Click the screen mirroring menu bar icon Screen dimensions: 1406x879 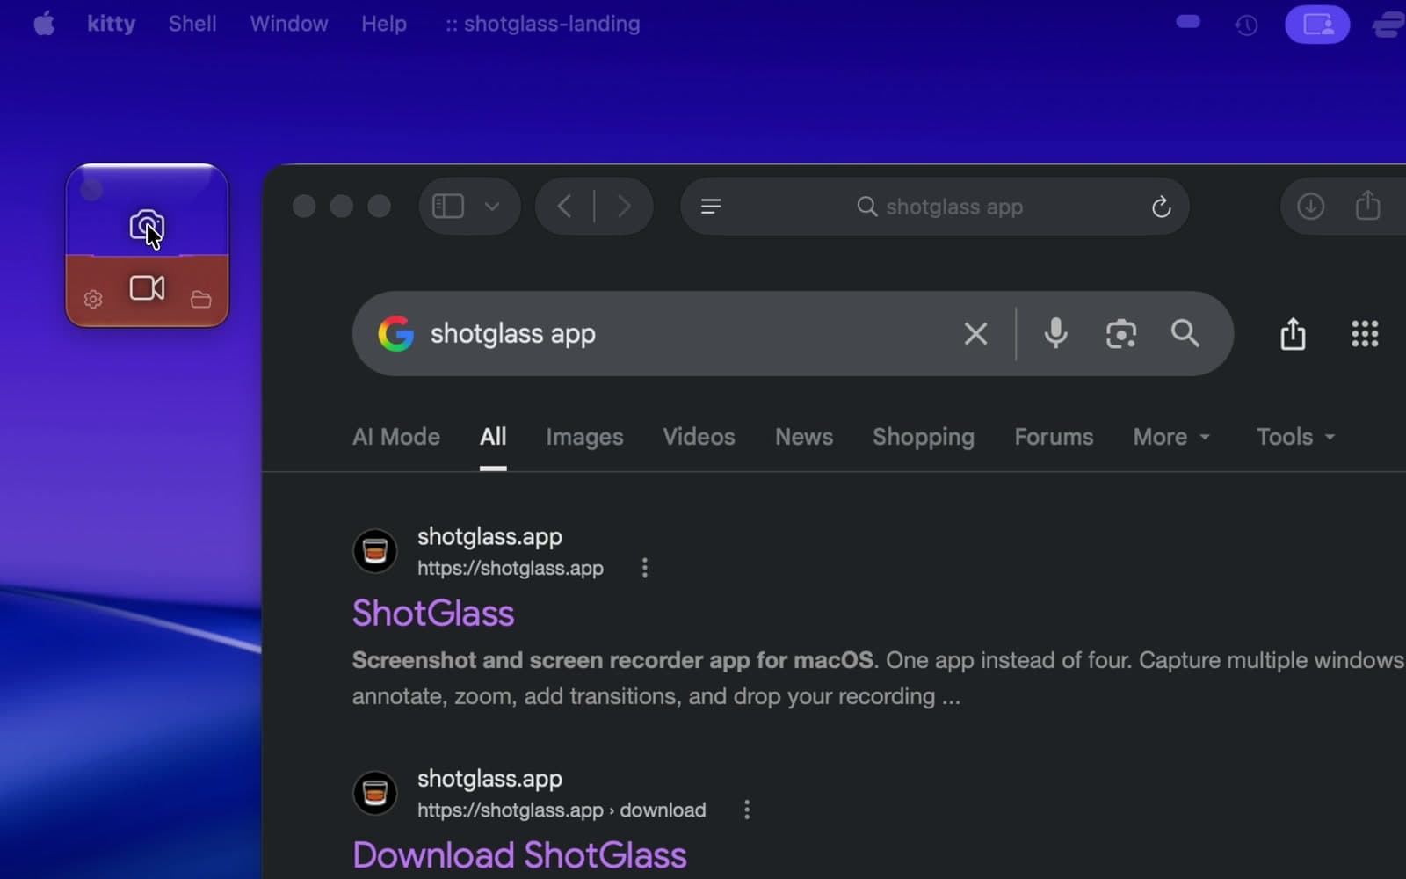tap(1317, 25)
